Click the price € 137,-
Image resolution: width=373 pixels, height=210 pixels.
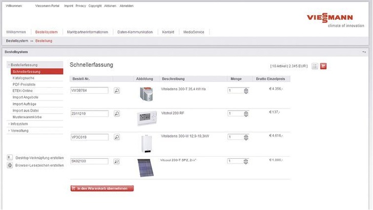(275, 112)
